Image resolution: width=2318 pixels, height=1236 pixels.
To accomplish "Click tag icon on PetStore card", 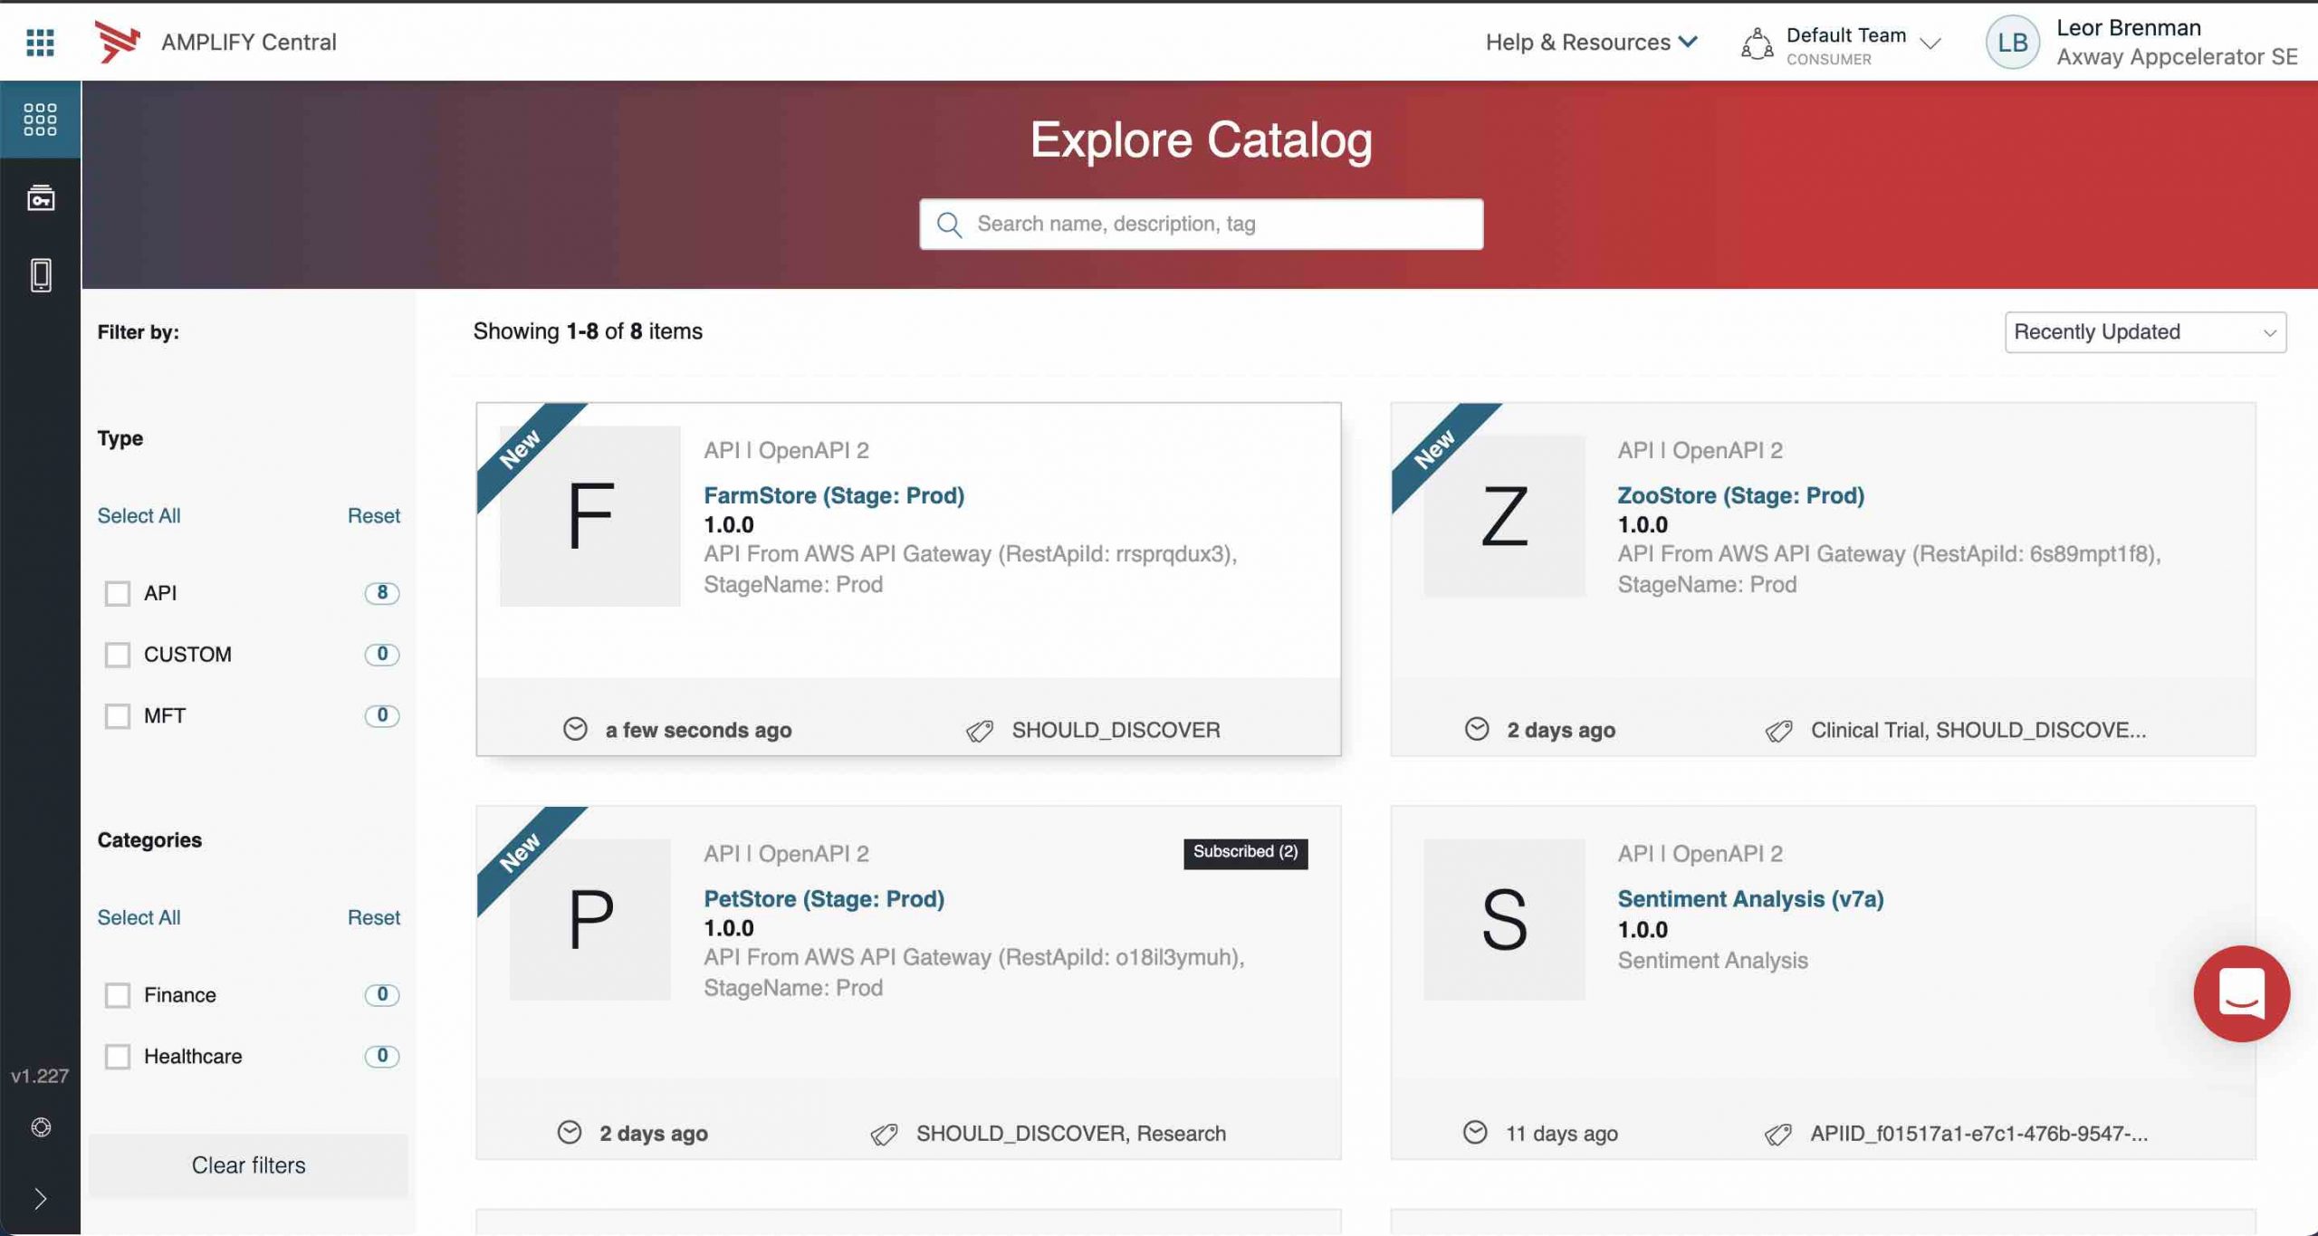I will (884, 1135).
